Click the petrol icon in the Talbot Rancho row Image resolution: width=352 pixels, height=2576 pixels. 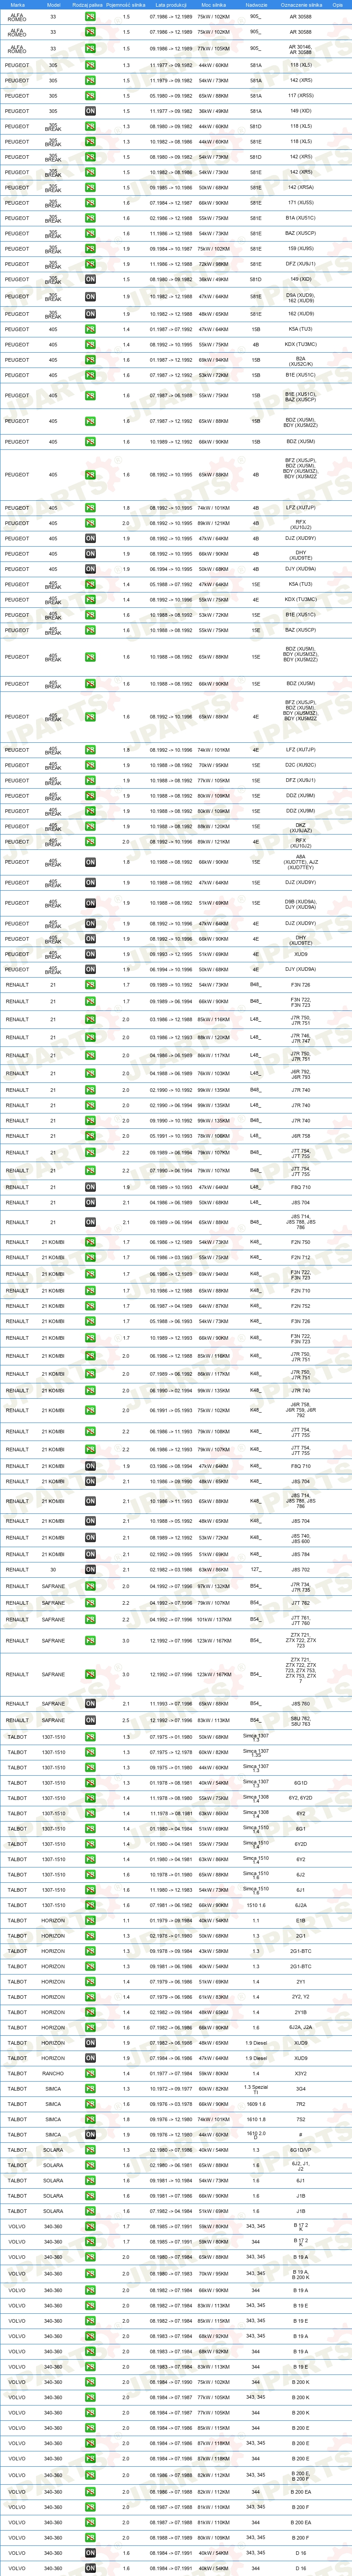click(90, 2074)
